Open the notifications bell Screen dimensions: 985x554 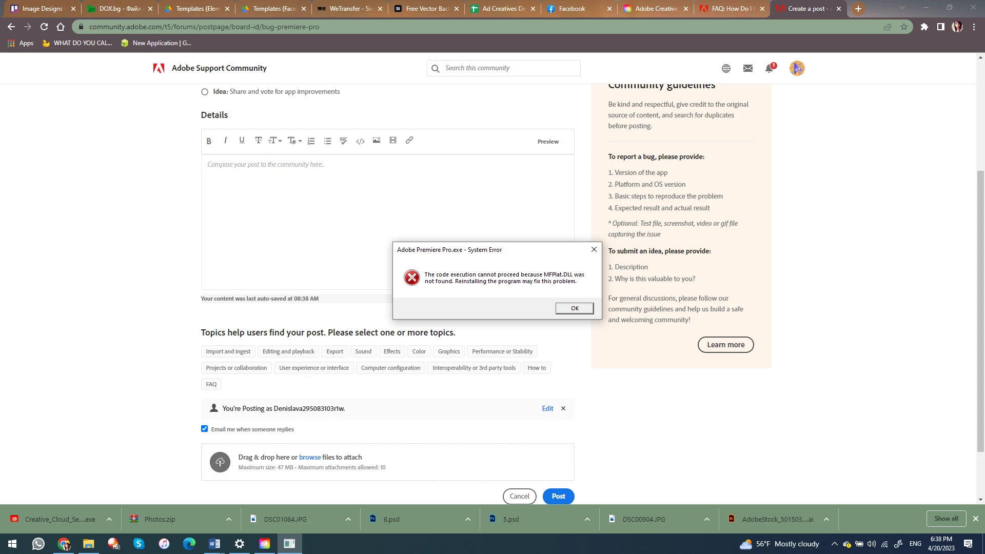[769, 68]
